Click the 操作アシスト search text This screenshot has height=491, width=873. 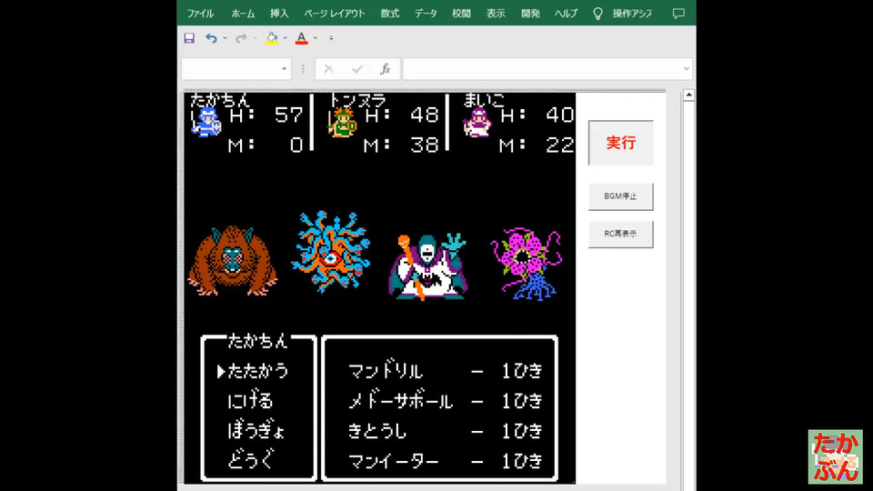pyautogui.click(x=632, y=14)
